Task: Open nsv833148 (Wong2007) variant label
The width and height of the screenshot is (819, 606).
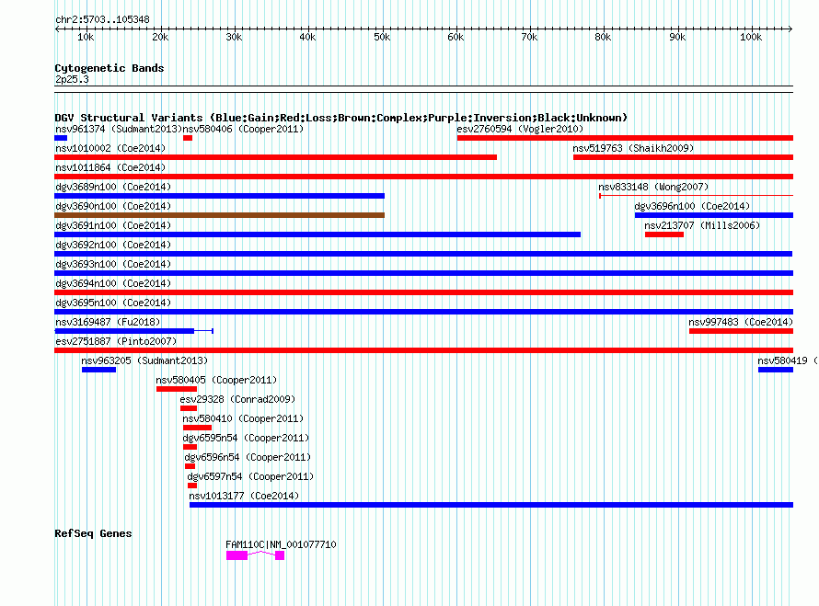Action: pos(653,187)
